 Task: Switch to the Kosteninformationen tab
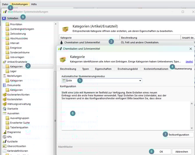click(156, 69)
